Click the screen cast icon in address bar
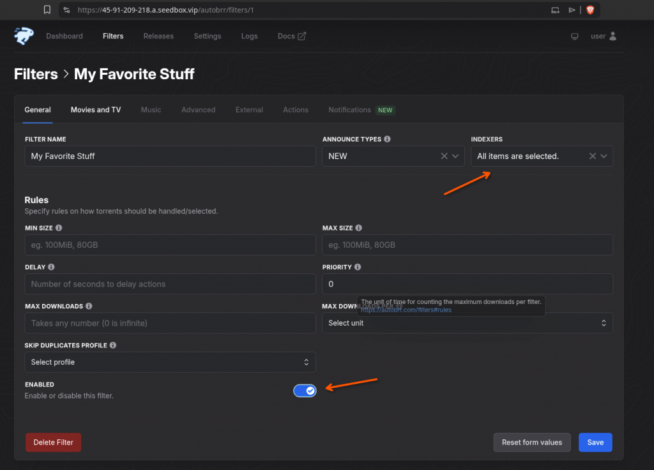The width and height of the screenshot is (654, 470). tap(555, 10)
